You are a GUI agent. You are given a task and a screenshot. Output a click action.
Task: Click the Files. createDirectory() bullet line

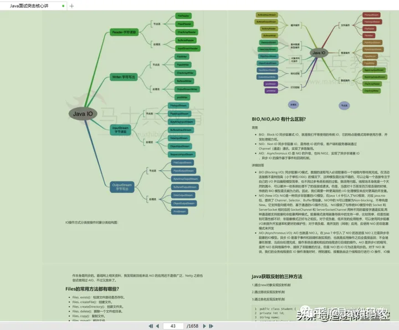click(x=98, y=307)
